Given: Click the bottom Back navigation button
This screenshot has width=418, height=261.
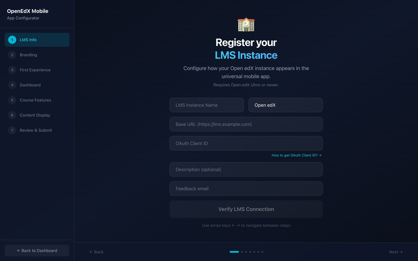Looking at the screenshot, I should pos(96,252).
